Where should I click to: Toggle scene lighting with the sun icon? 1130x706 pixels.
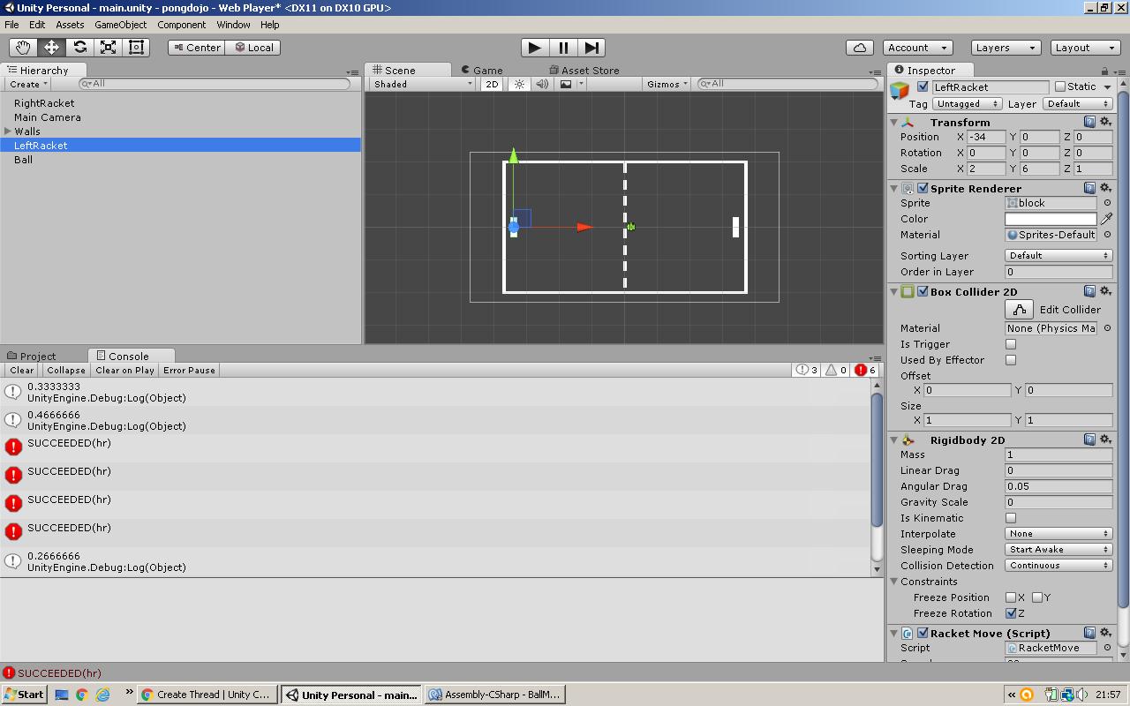pos(520,84)
